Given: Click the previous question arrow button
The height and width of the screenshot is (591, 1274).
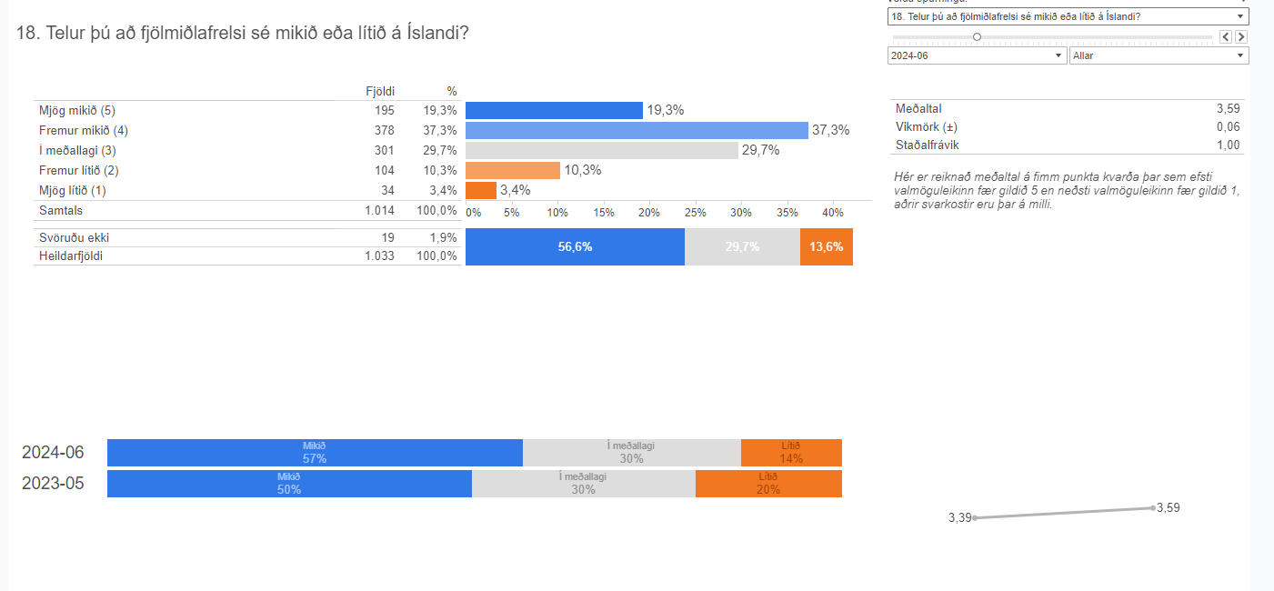Looking at the screenshot, I should [1225, 37].
